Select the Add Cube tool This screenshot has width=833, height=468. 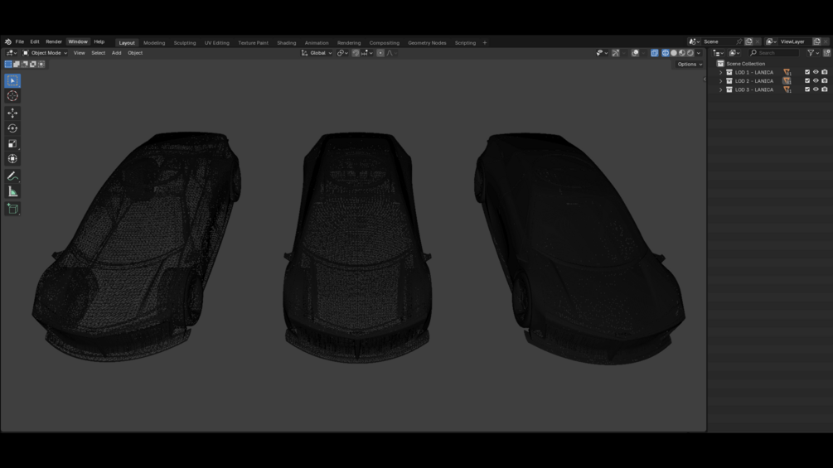12,209
